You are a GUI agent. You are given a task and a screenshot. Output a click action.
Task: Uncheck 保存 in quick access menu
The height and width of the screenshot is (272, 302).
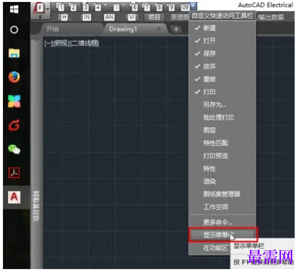click(222, 54)
